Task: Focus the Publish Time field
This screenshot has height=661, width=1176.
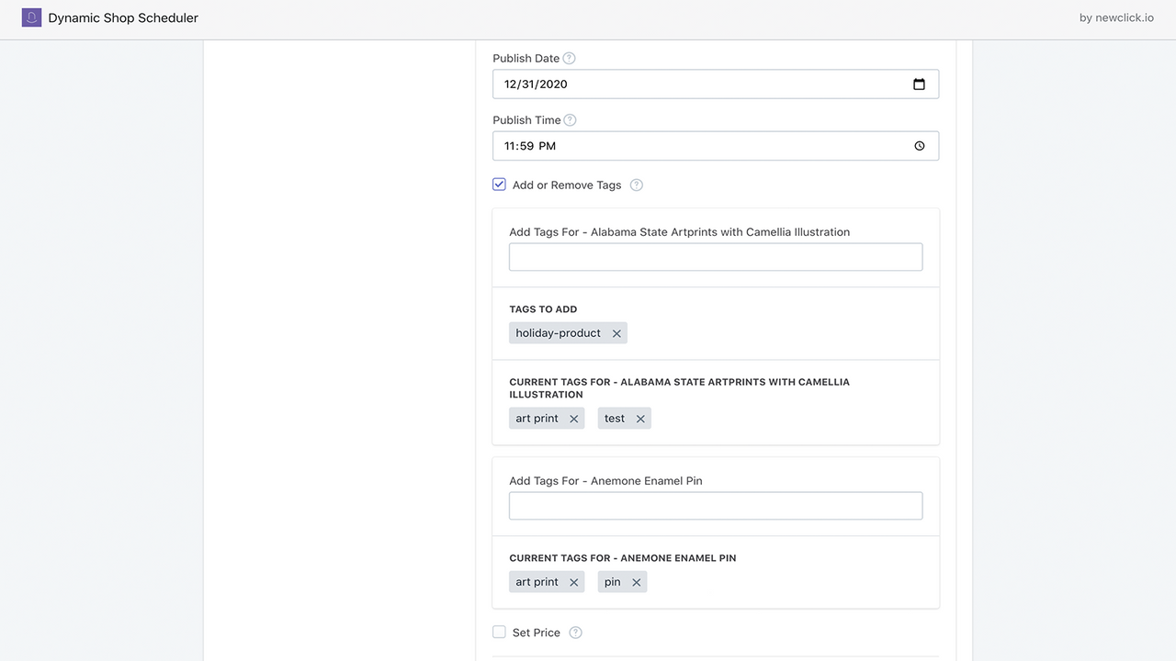Action: pyautogui.click(x=716, y=146)
